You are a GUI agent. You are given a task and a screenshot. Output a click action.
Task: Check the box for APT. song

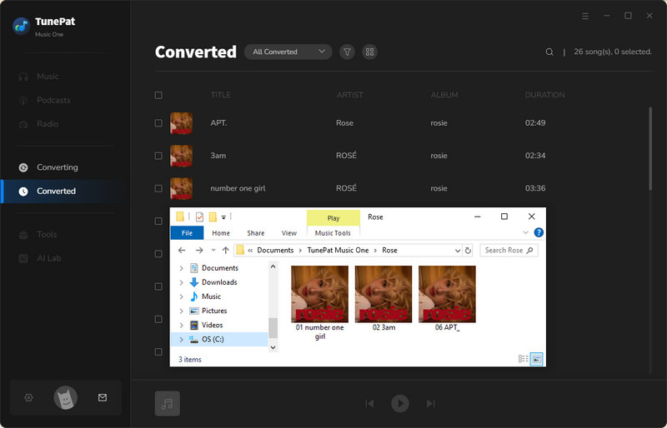[x=158, y=123]
